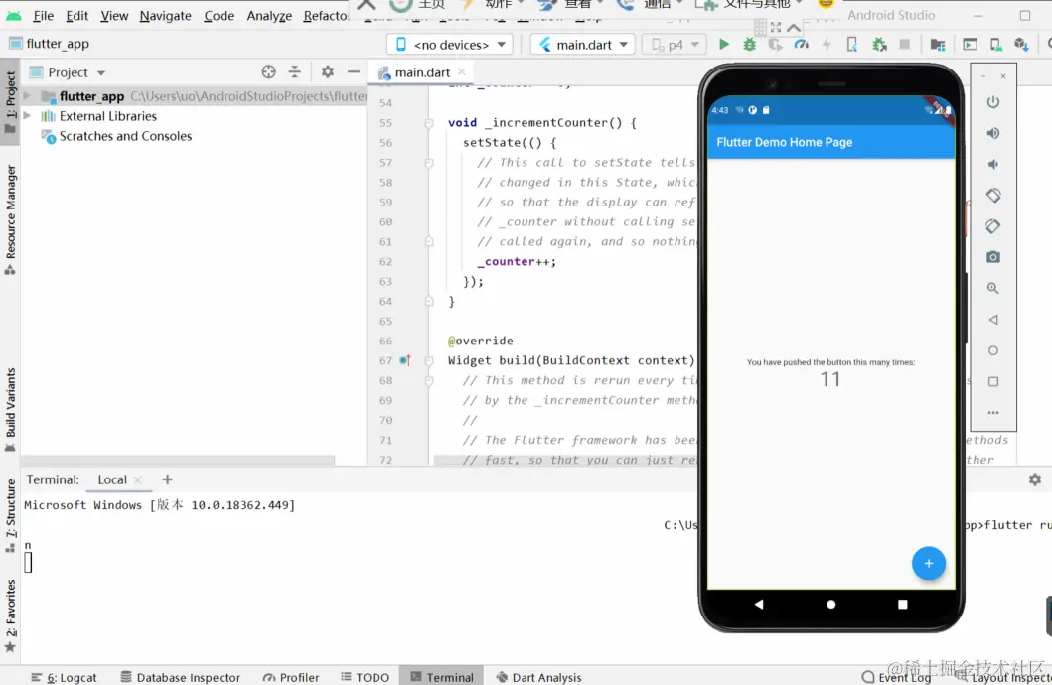Hide the Project panel with minus icon
Image resolution: width=1052 pixels, height=685 pixels.
click(x=354, y=71)
